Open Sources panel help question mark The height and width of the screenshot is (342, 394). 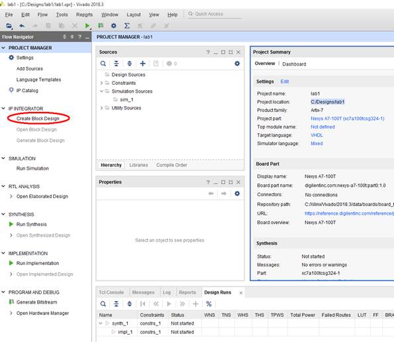coord(208,52)
